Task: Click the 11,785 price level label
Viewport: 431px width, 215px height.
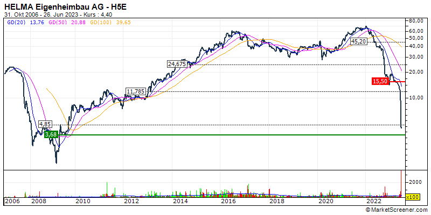Action: 135,91
